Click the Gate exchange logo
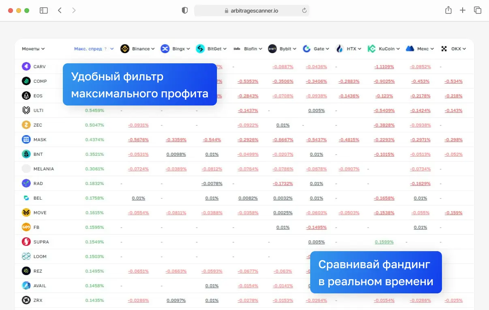The width and height of the screenshot is (489, 310). coord(307,49)
